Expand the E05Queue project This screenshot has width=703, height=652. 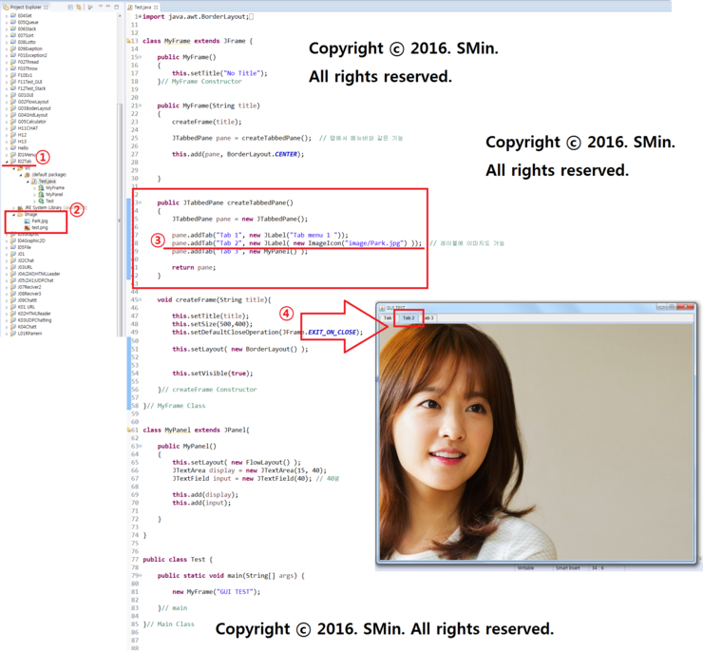click(7, 23)
